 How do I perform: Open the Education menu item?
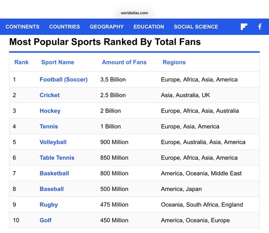point(149,27)
